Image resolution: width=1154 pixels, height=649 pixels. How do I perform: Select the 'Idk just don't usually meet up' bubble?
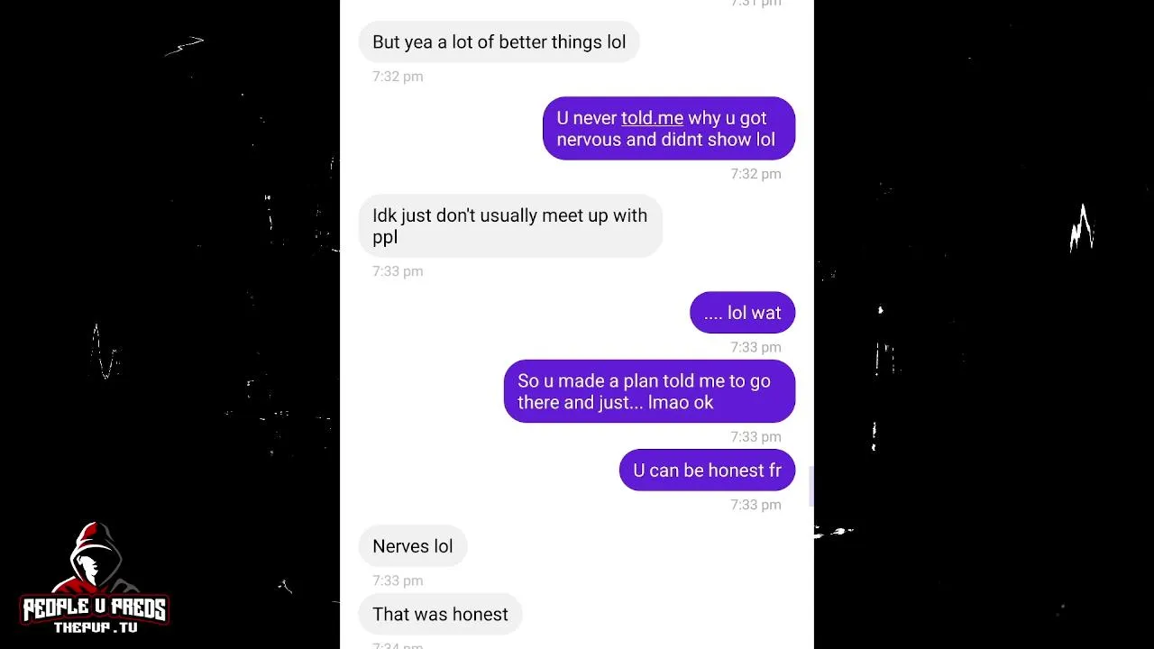(510, 226)
